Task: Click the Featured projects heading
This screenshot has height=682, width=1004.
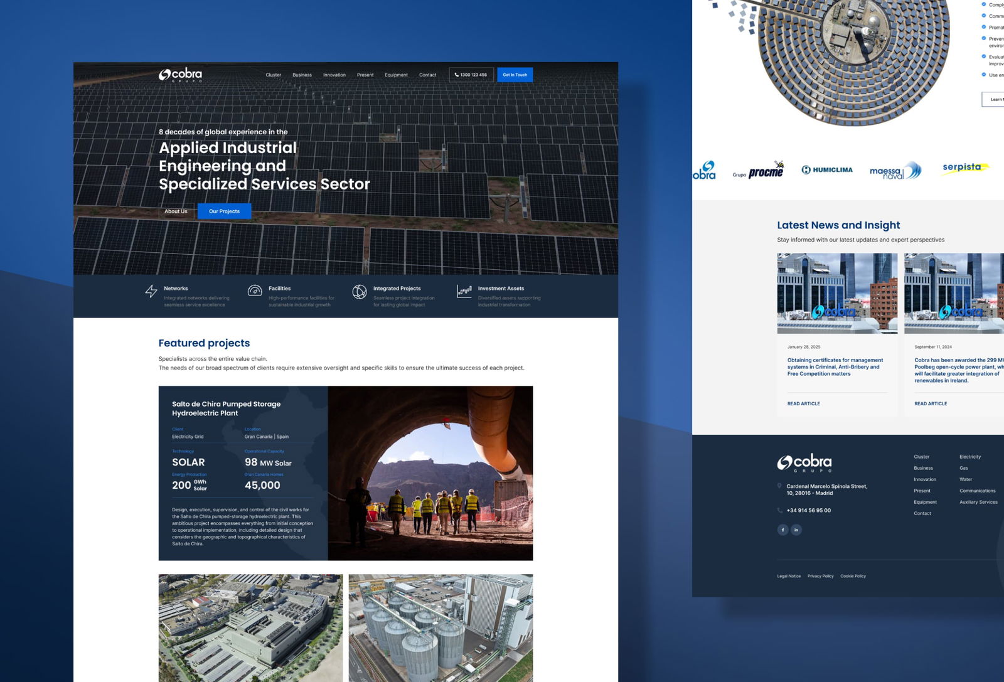Action: (204, 343)
